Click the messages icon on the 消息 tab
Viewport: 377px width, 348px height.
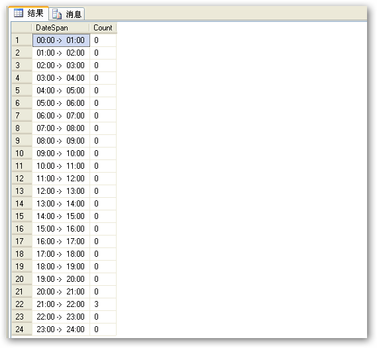click(57, 14)
